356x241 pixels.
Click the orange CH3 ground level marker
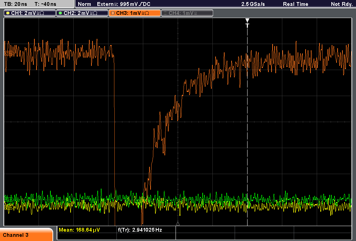(9, 53)
